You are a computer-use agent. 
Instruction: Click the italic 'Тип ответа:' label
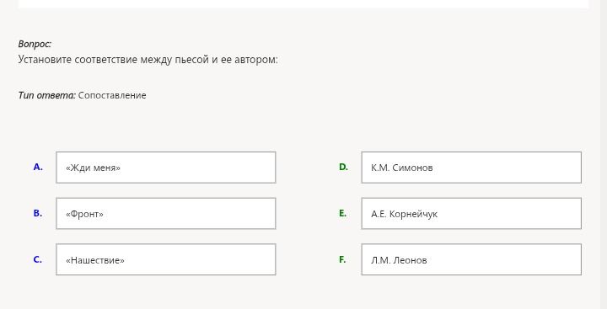pos(47,95)
